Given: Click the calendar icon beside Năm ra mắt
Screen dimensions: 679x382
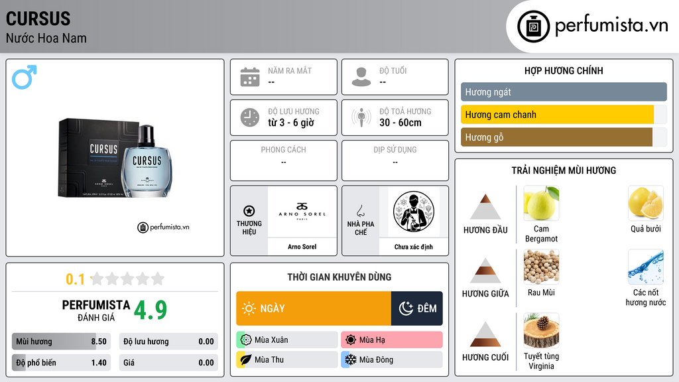Looking at the screenshot, I should (250, 77).
